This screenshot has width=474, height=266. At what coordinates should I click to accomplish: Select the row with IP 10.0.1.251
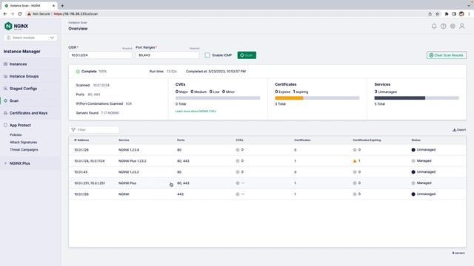267,183
